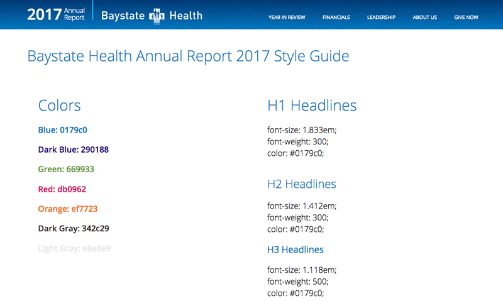Click the Colors heading
The width and height of the screenshot is (503, 301).
coord(59,106)
